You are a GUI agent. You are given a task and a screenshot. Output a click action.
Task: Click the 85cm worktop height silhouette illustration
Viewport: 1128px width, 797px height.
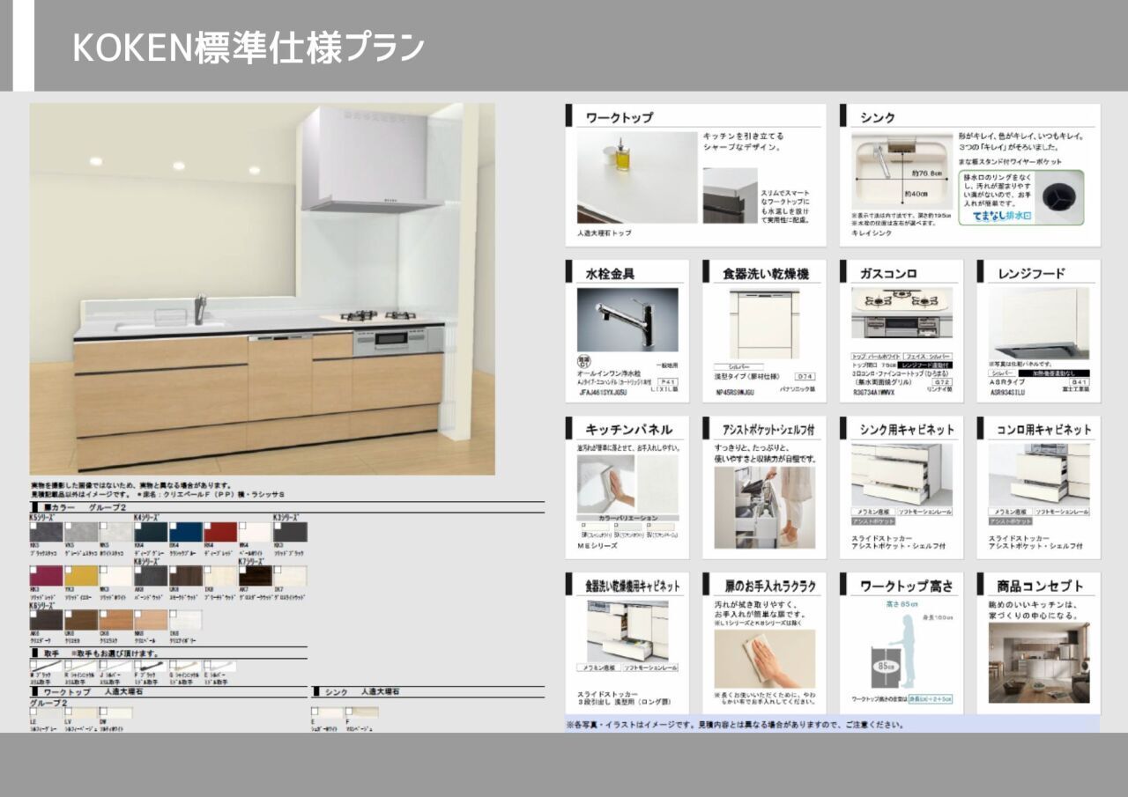900,652
